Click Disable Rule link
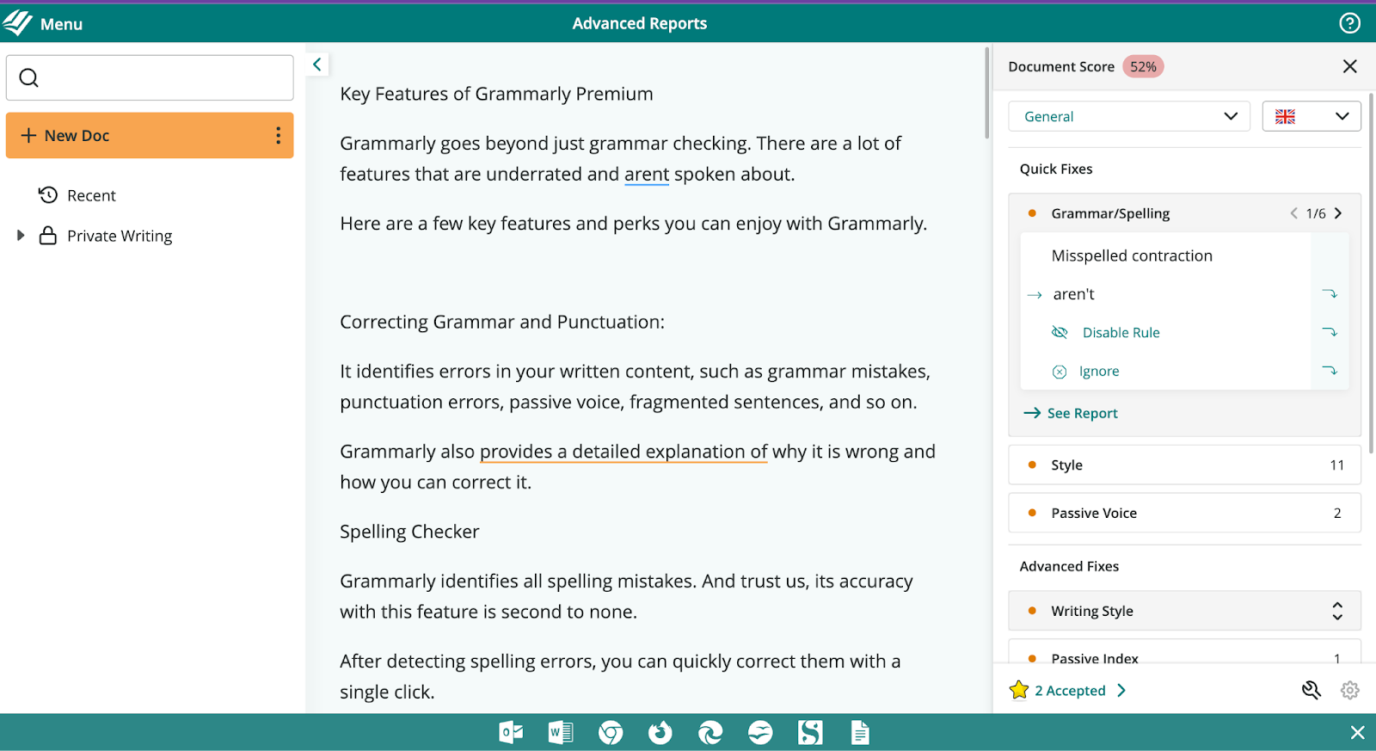Viewport: 1376px width, 751px height. tap(1121, 332)
